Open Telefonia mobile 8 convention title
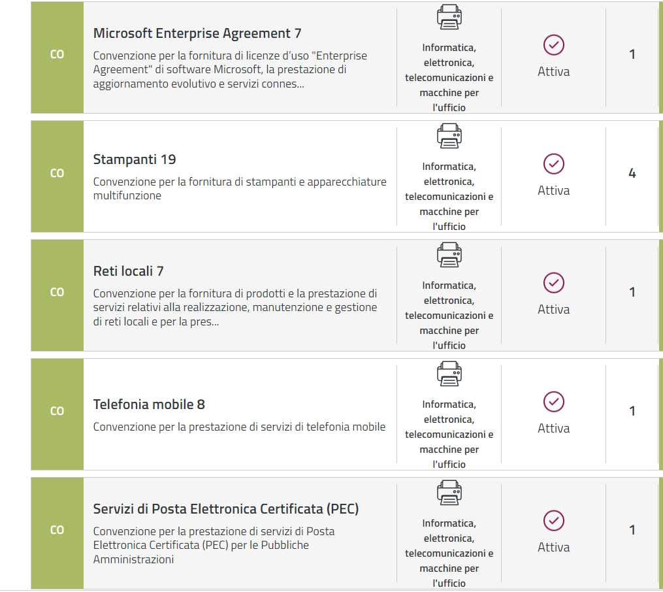Image resolution: width=663 pixels, height=592 pixels. pos(149,404)
